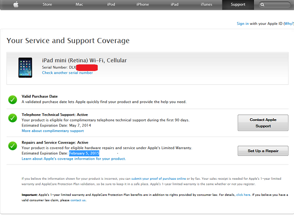Image resolution: width=294 pixels, height=215 pixels.
Task: Click Telephone Technical Support: Active heading
Action: point(55,115)
